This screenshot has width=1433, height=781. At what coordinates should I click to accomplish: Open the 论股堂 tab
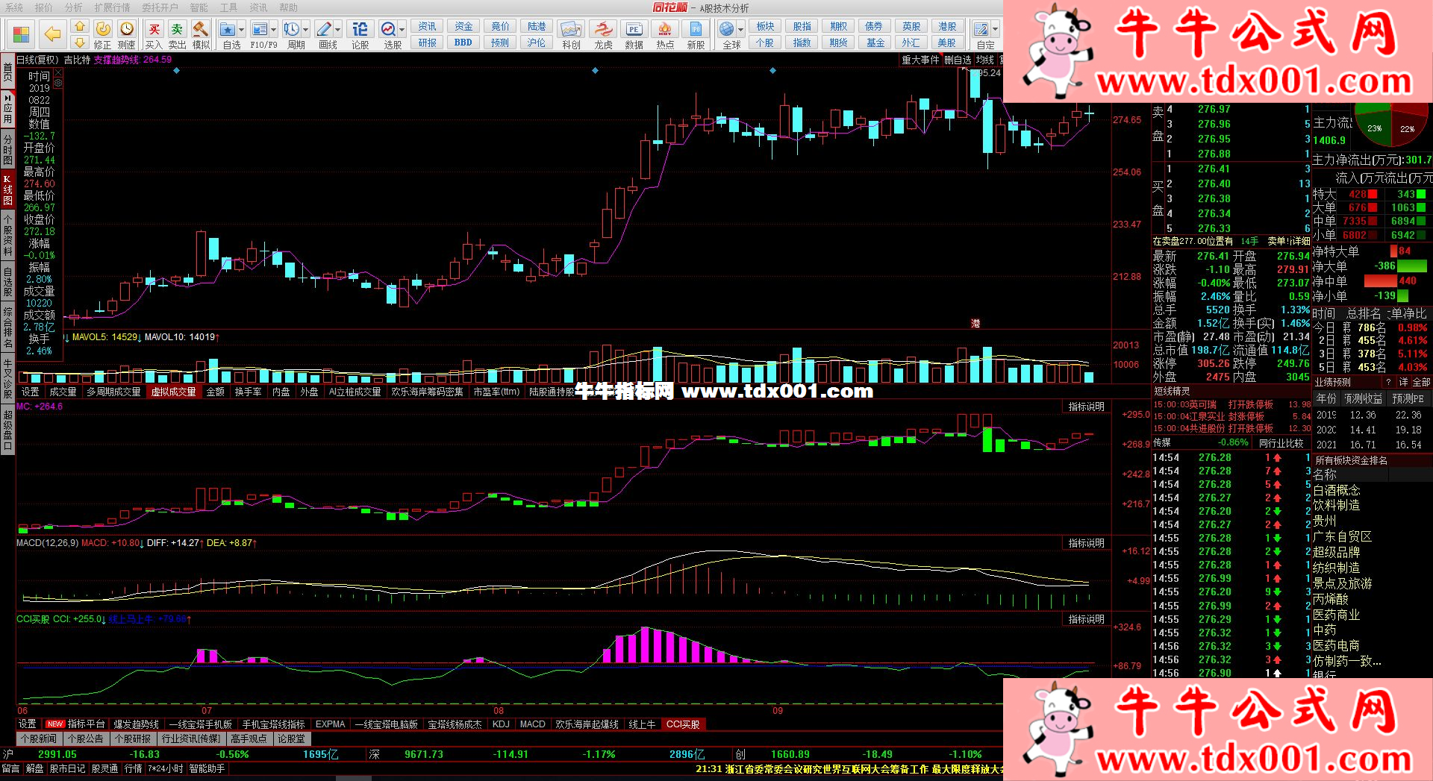291,738
